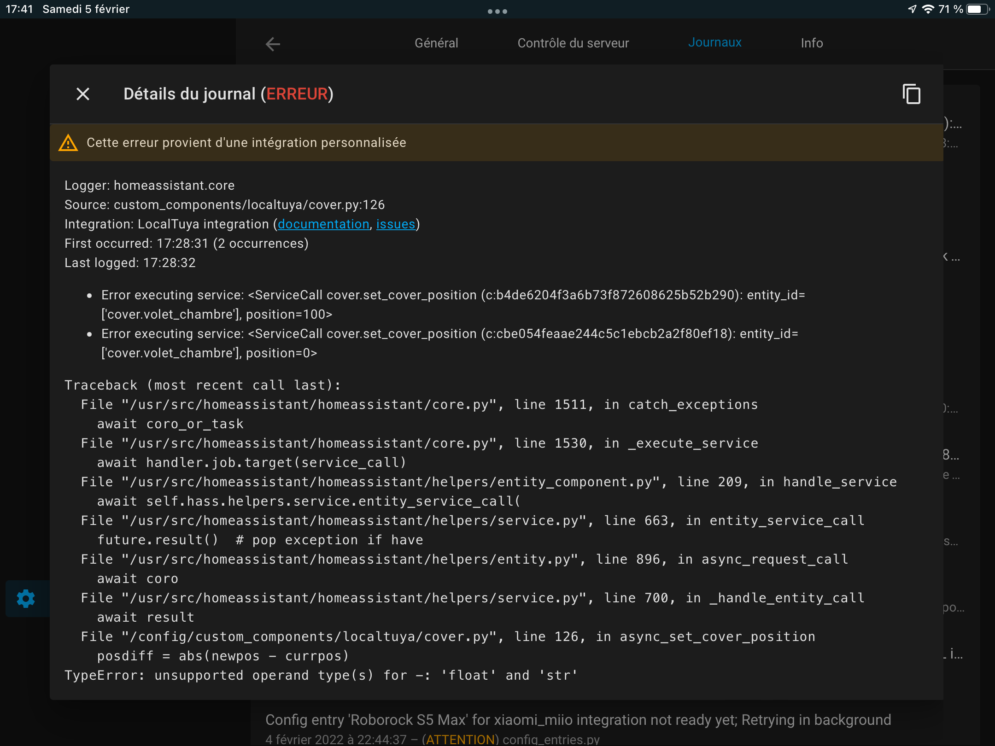Click custom integration warning banner text
Viewport: 995px width, 746px height.
246,143
